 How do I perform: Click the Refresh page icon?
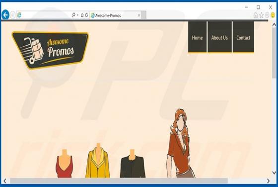pos(86,15)
